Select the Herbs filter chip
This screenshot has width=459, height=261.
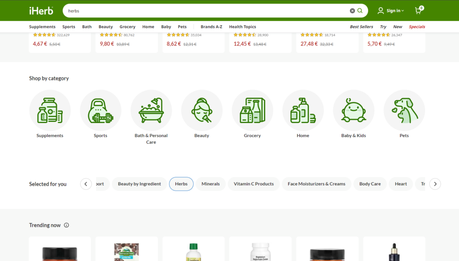[181, 184]
